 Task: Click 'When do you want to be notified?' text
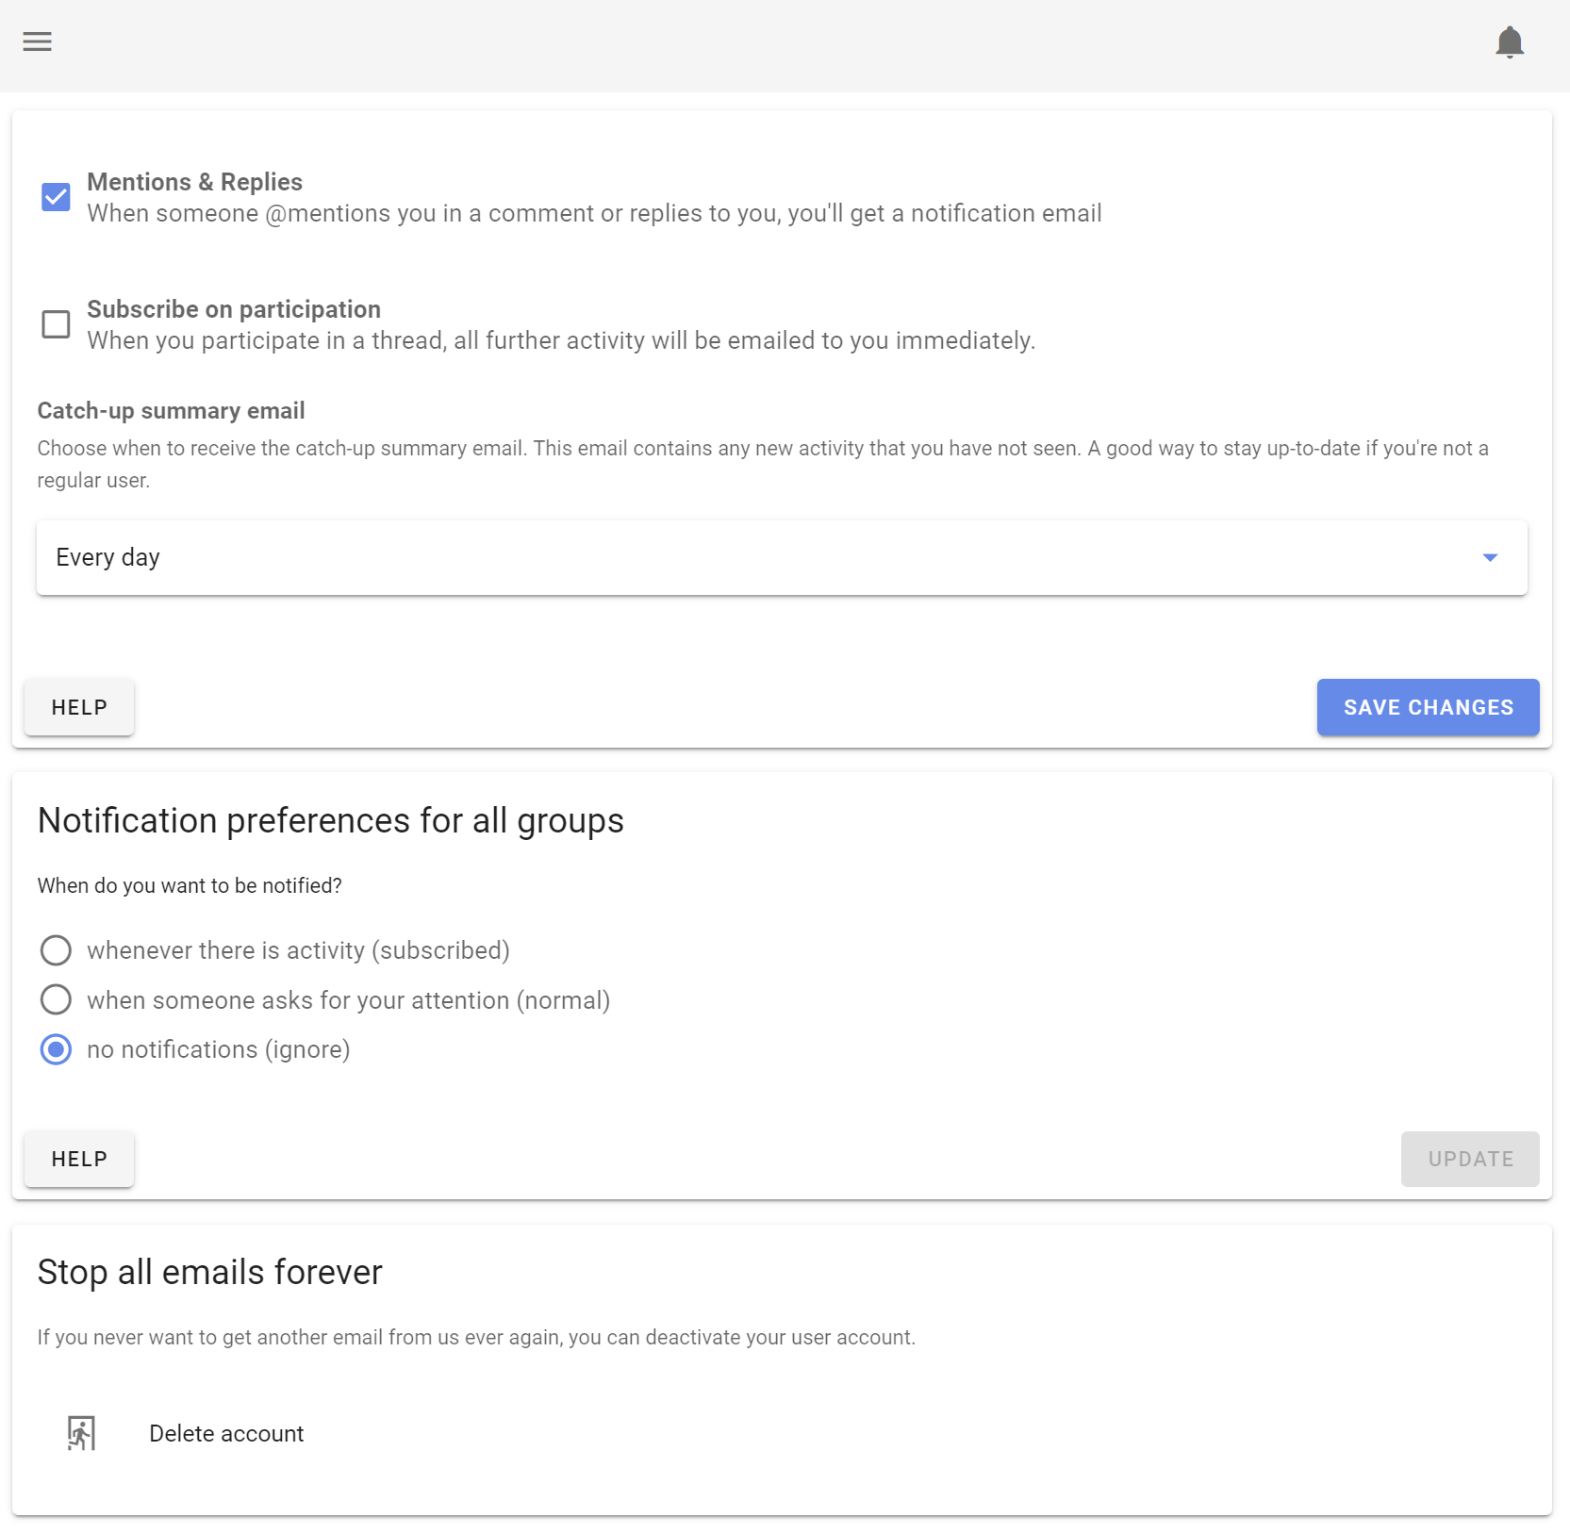pyautogui.click(x=190, y=885)
